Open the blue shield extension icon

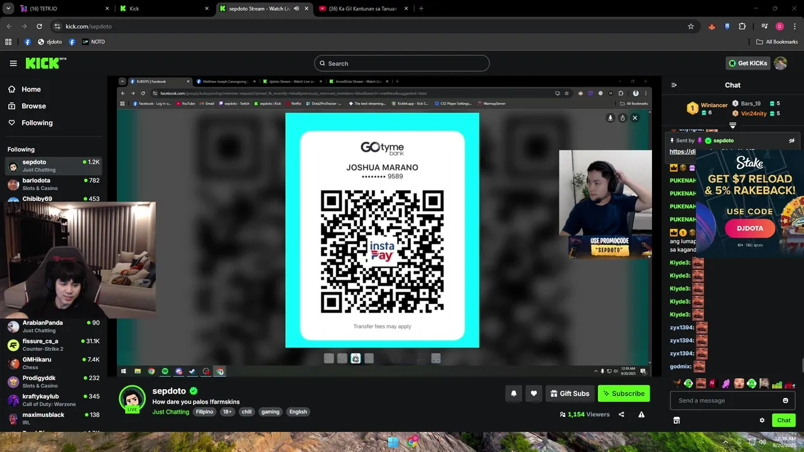(x=727, y=26)
